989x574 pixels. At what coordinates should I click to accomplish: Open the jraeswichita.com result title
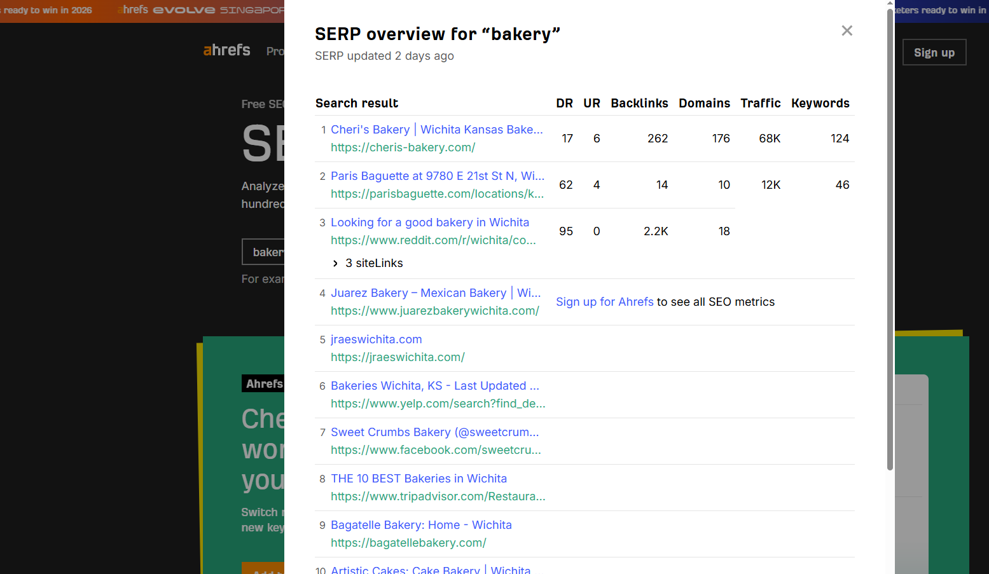click(376, 339)
